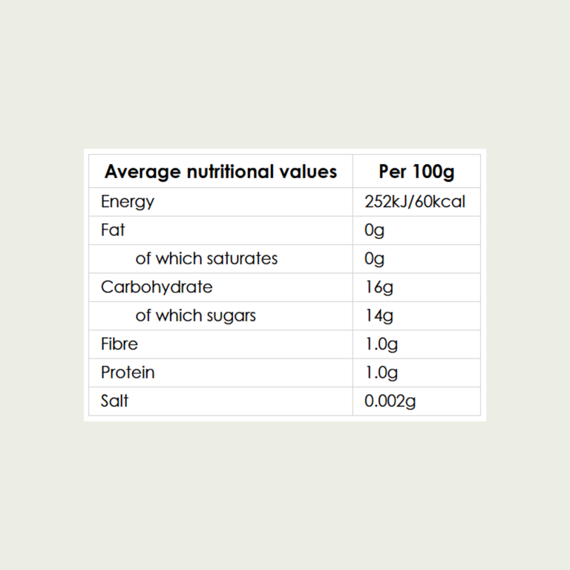
Task: Click the nutrition table image
Action: [x=285, y=285]
